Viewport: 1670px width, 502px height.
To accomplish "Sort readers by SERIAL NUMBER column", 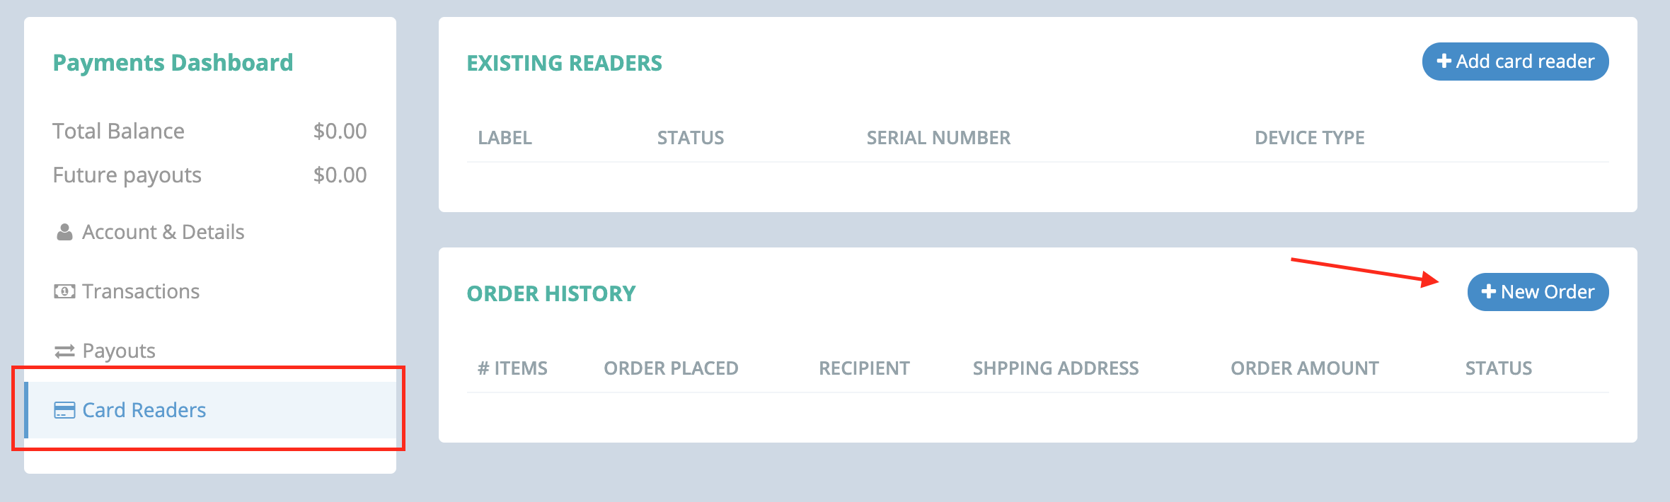I will coord(938,137).
